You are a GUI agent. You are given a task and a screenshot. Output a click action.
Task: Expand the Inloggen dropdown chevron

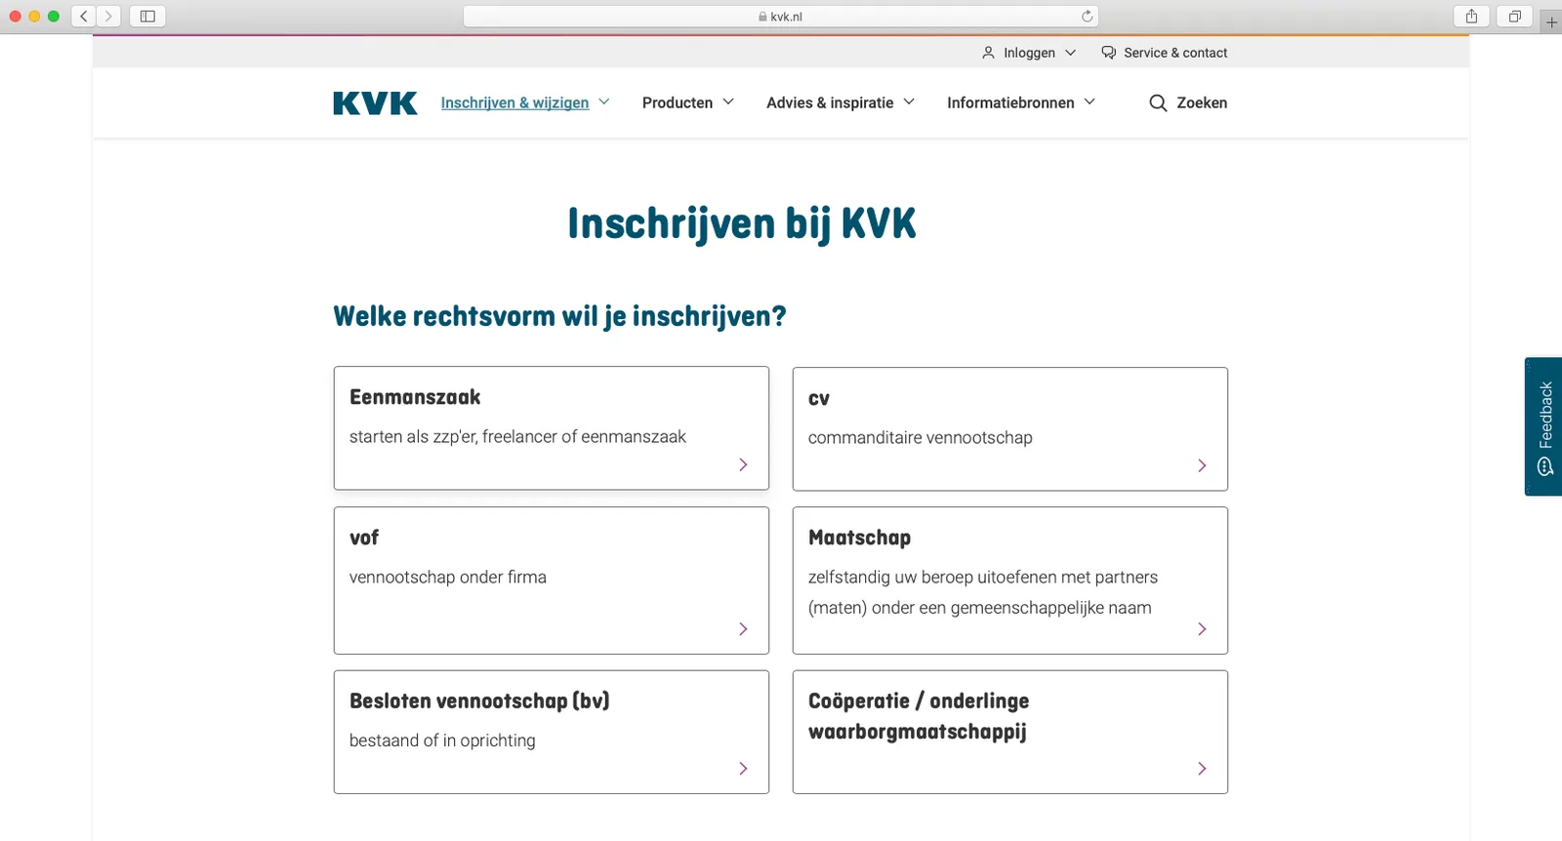pyautogui.click(x=1070, y=53)
